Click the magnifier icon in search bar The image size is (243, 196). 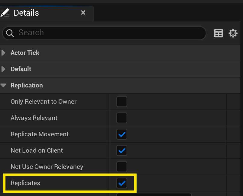coord(10,33)
